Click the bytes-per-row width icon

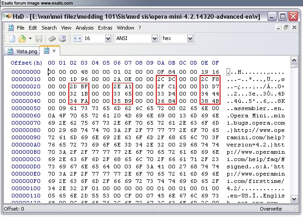click(x=77, y=39)
